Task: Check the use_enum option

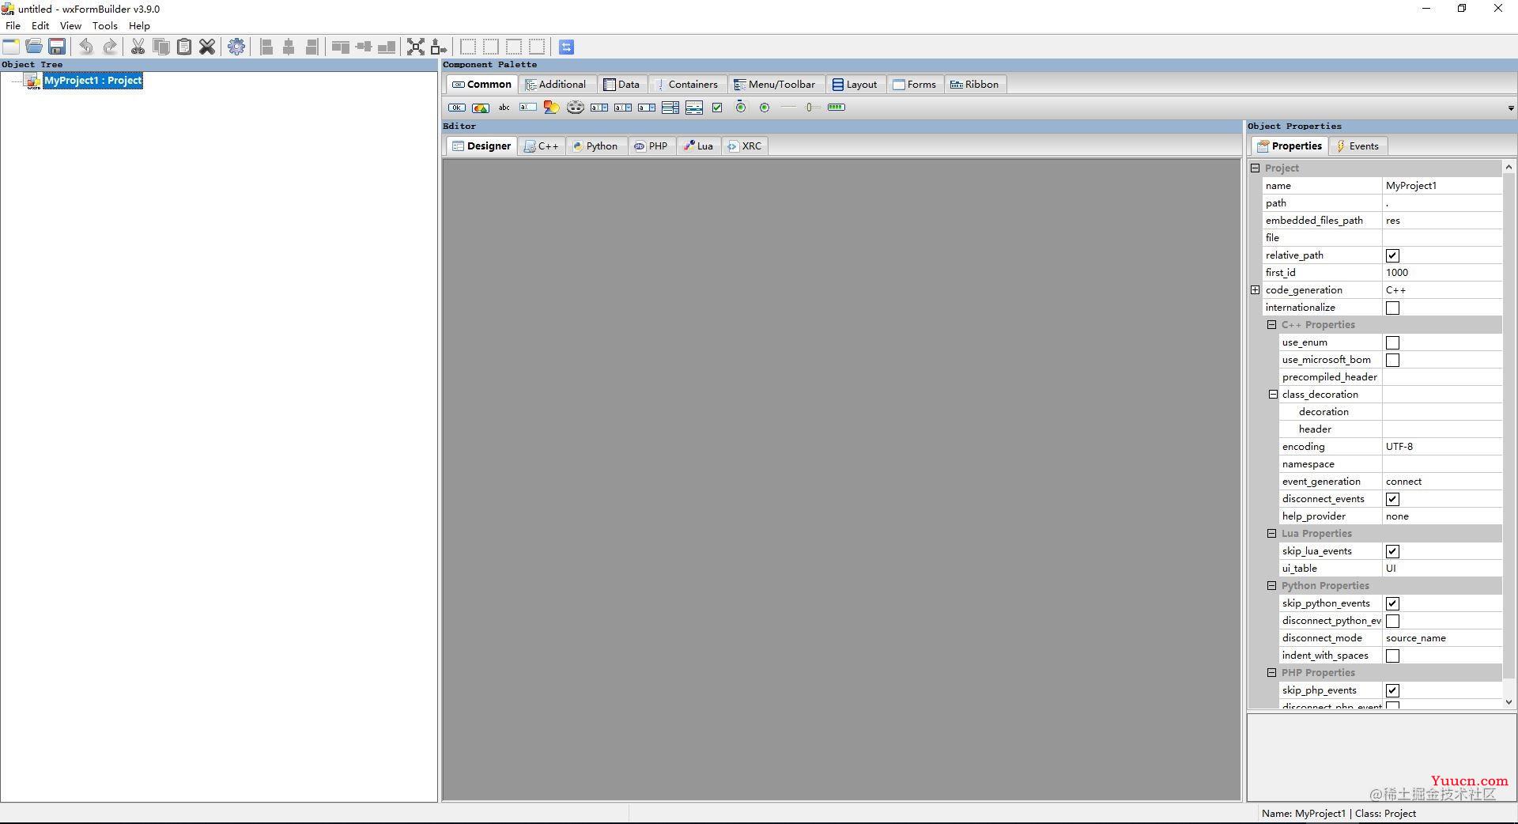Action: [1392, 342]
